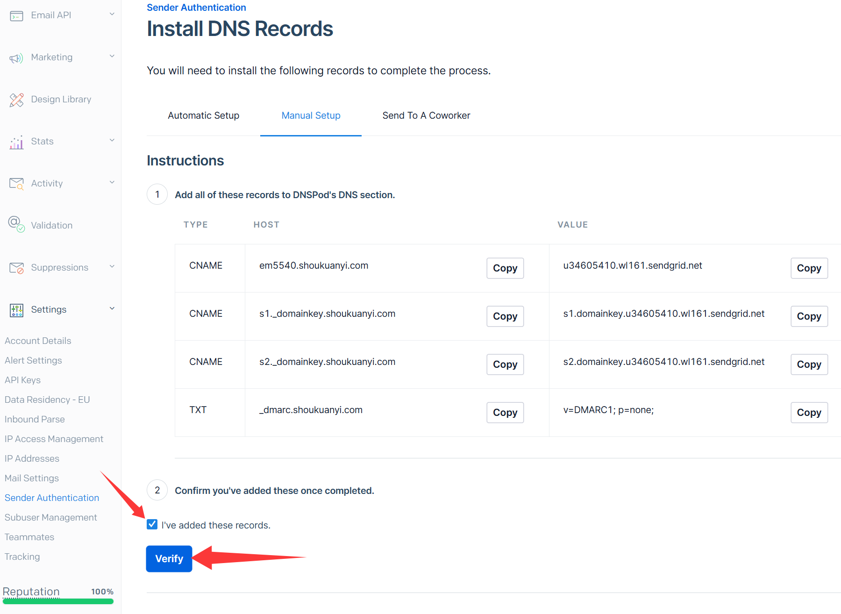Copy the DMARC TXT record value
This screenshot has height=614, width=841.
pyautogui.click(x=809, y=413)
